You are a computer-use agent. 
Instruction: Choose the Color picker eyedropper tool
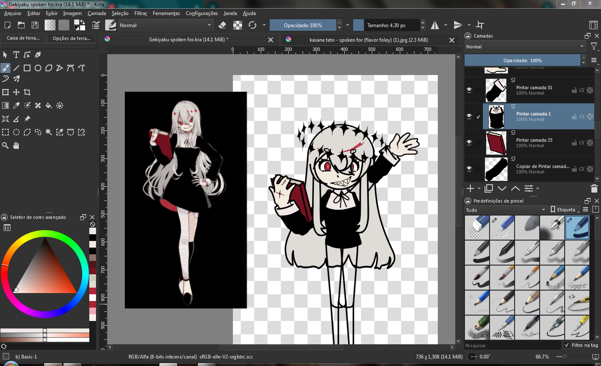click(x=16, y=105)
